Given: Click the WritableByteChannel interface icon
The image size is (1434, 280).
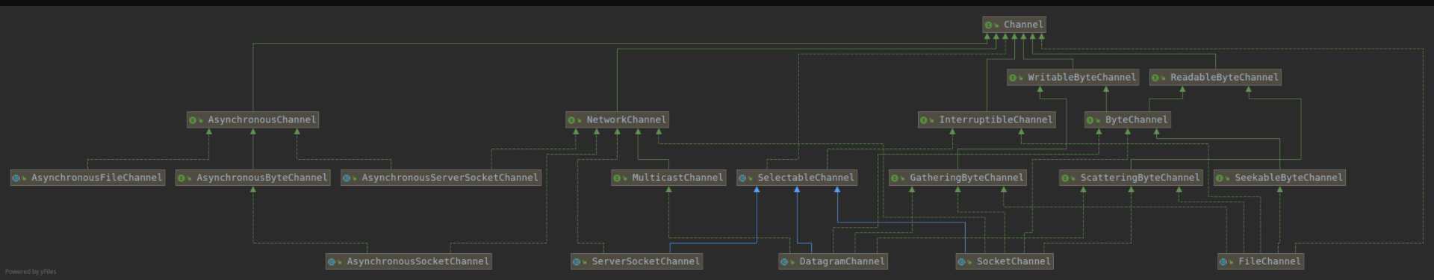Looking at the screenshot, I should [x=1013, y=78].
